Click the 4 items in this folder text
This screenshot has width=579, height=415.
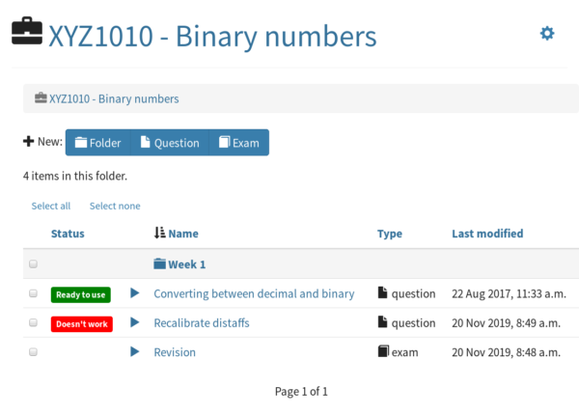(x=75, y=176)
